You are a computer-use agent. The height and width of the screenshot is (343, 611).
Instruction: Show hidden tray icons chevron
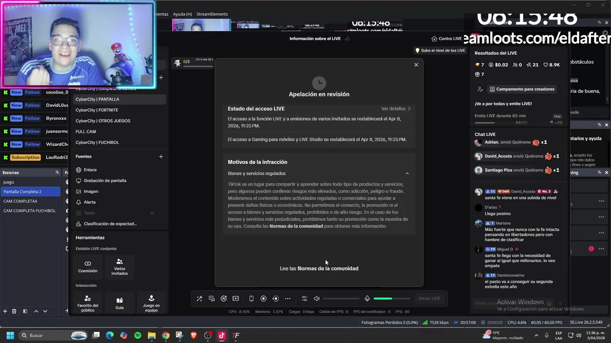click(536, 335)
